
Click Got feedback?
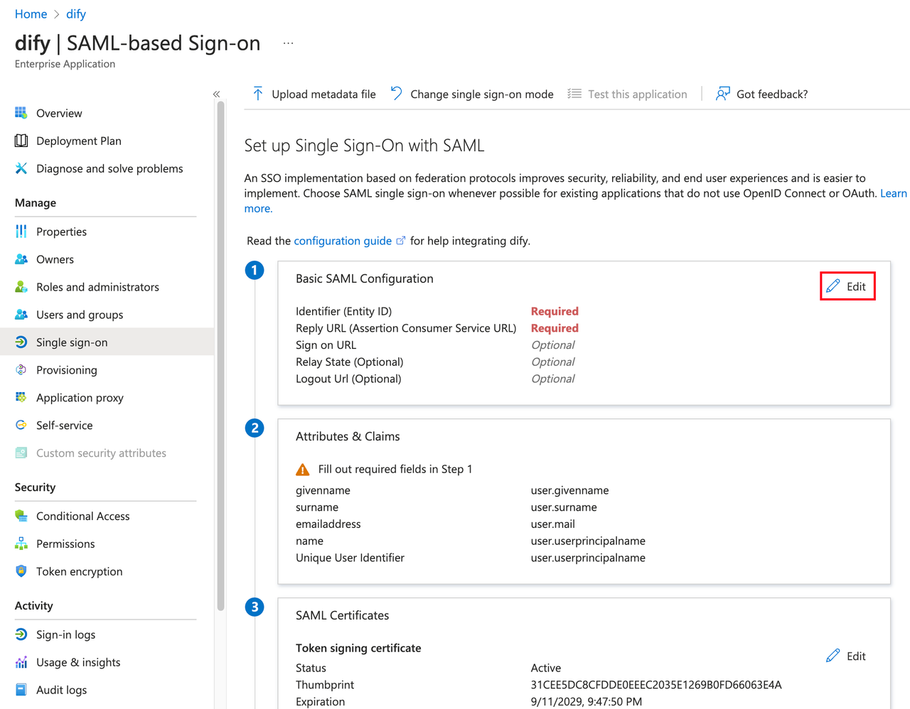762,94
